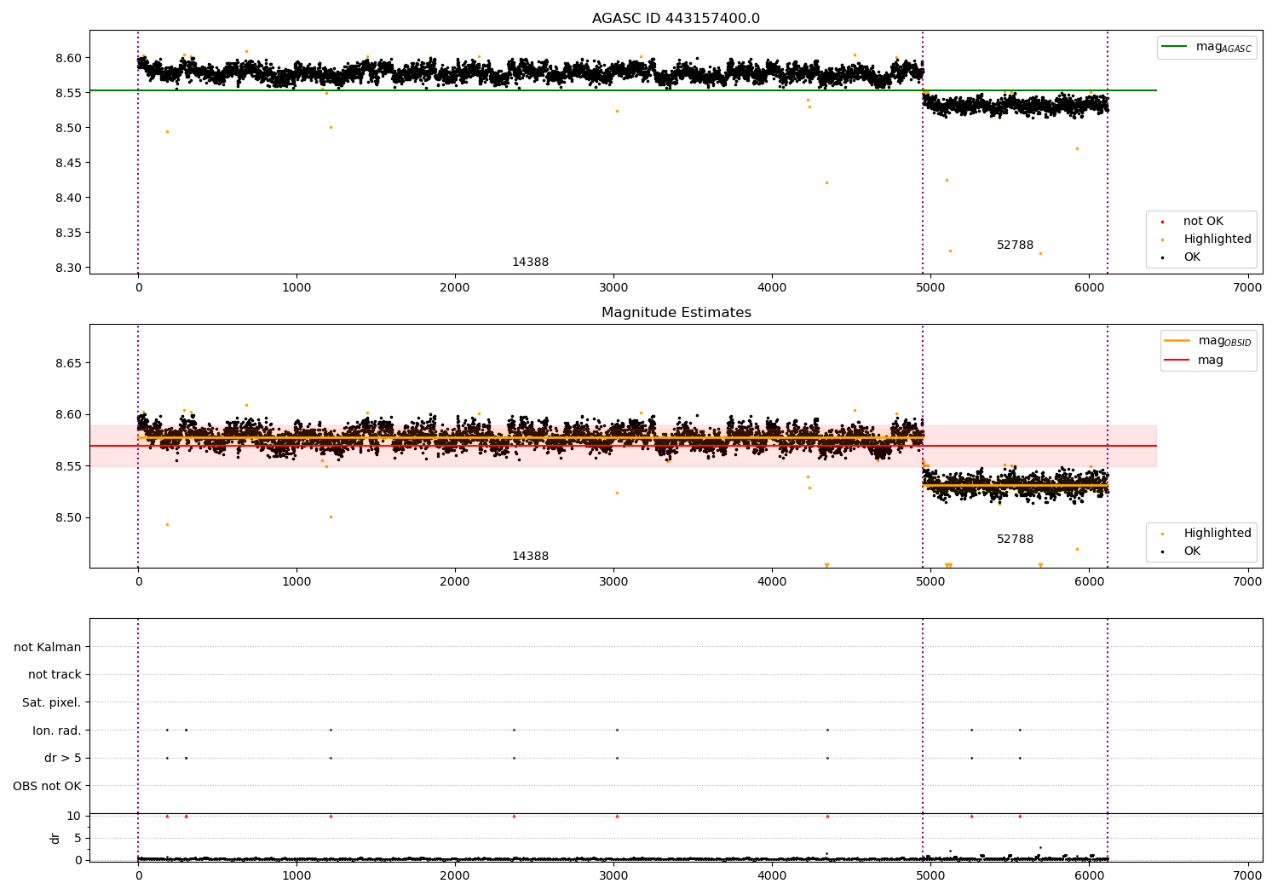Click the title 'AGASC ID 443157400.0'
Screen dimensions: 1278x895
[676, 19]
